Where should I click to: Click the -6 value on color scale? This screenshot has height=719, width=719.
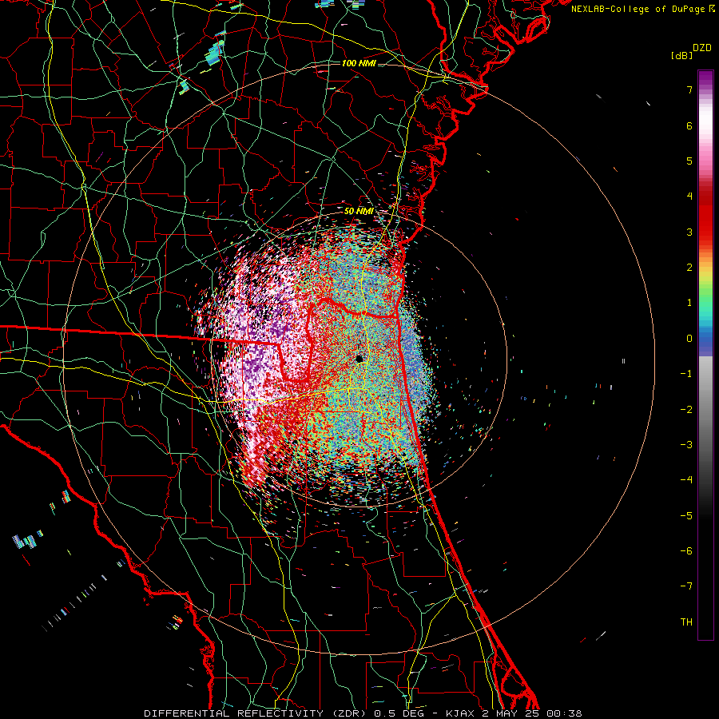(x=686, y=551)
